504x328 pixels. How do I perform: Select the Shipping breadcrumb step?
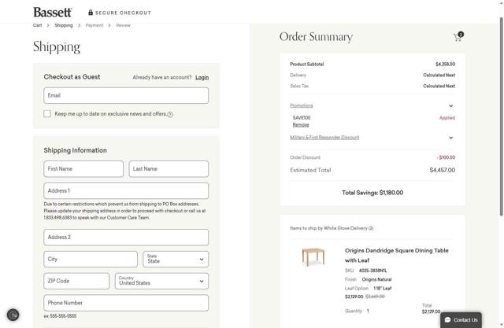[x=64, y=25]
